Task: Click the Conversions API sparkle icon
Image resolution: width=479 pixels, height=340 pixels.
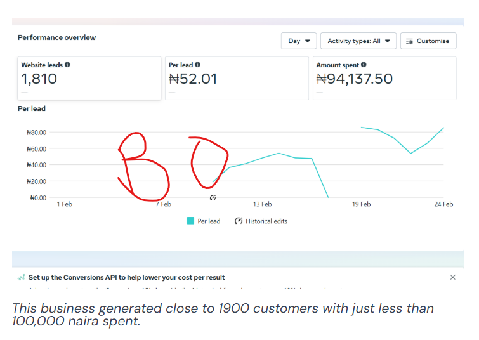Action: coord(21,277)
